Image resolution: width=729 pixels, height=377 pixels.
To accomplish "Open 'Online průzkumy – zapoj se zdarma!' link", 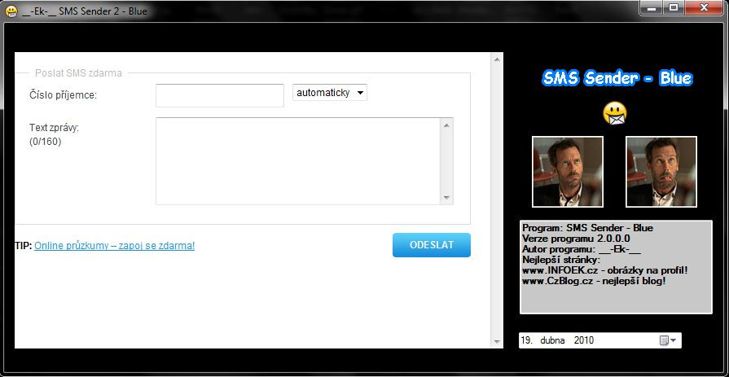I will (x=114, y=246).
